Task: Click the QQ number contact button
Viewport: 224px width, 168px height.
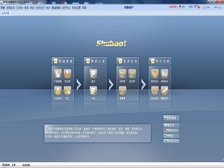Action: pyautogui.click(x=171, y=130)
